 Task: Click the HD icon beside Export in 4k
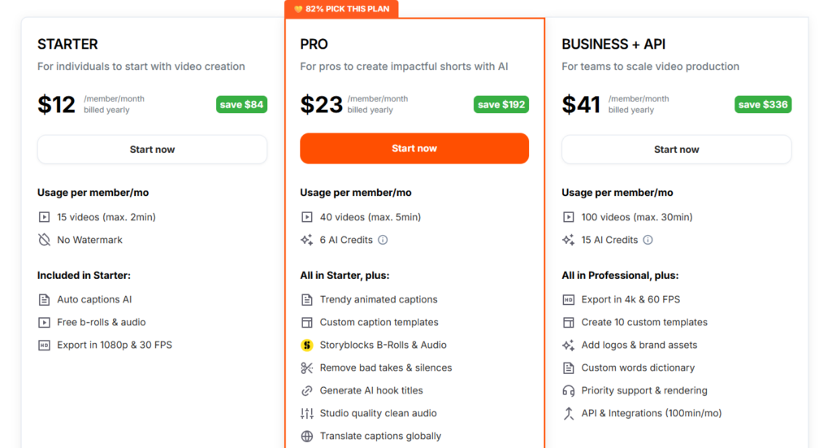click(569, 299)
